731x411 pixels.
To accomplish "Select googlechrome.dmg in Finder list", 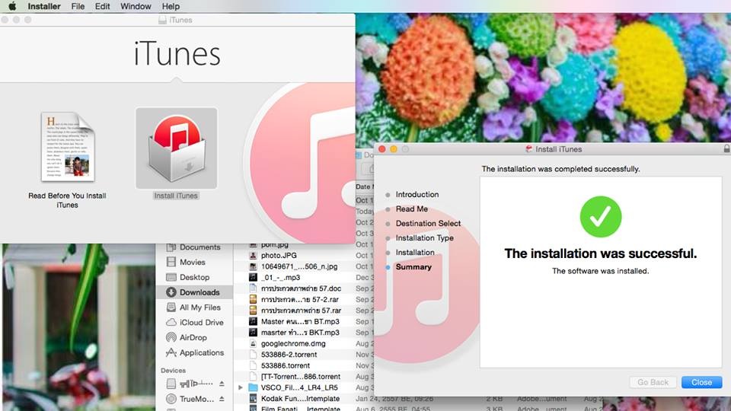I will [293, 343].
